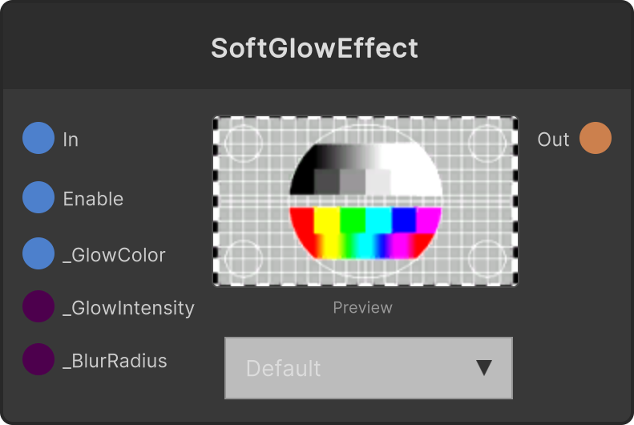Screen dimensions: 634x425
Task: Click the grayscale gradient in preview
Action: pyautogui.click(x=365, y=169)
